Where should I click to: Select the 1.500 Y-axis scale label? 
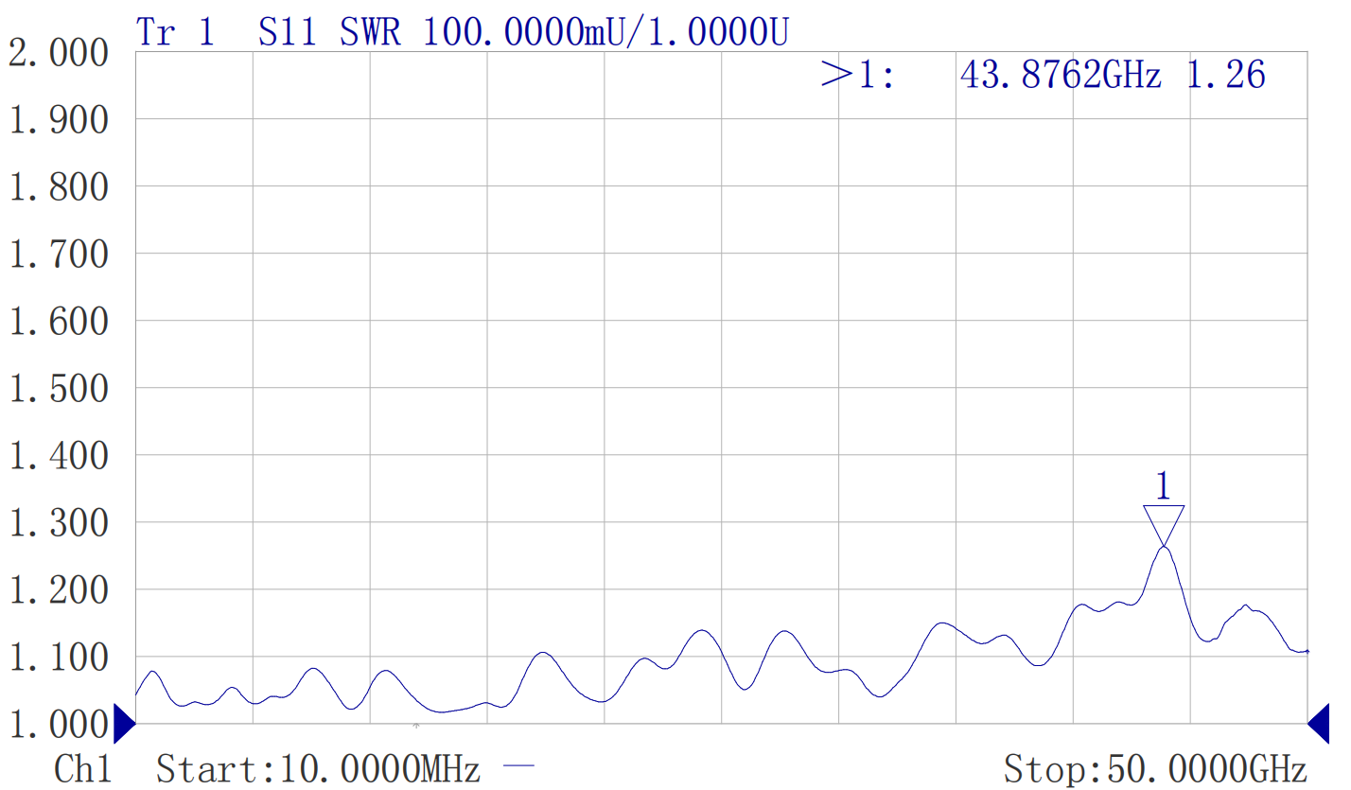point(60,389)
